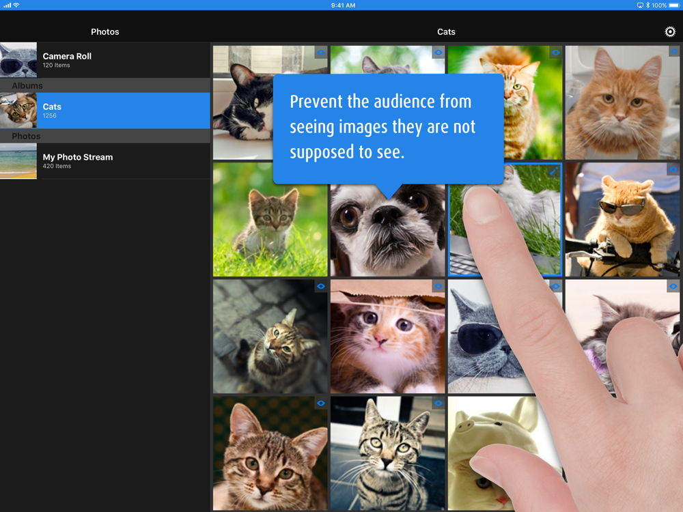Toggle eye on gray cat with sunglasses photo

(x=556, y=286)
